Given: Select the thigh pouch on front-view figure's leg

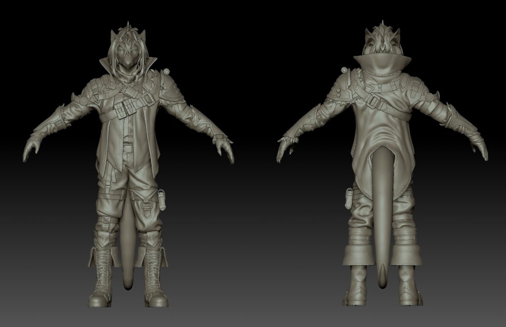Looking at the screenshot, I should [x=161, y=197].
